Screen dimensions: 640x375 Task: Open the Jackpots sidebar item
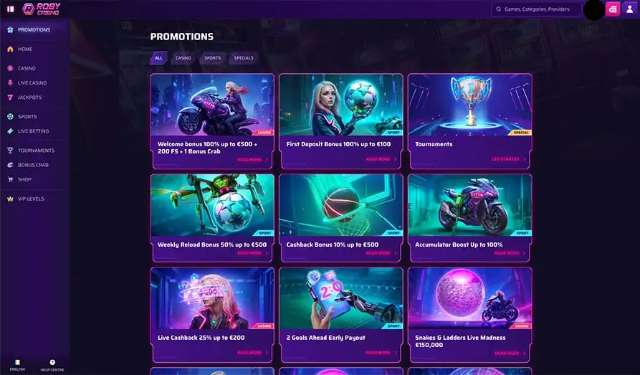(29, 98)
